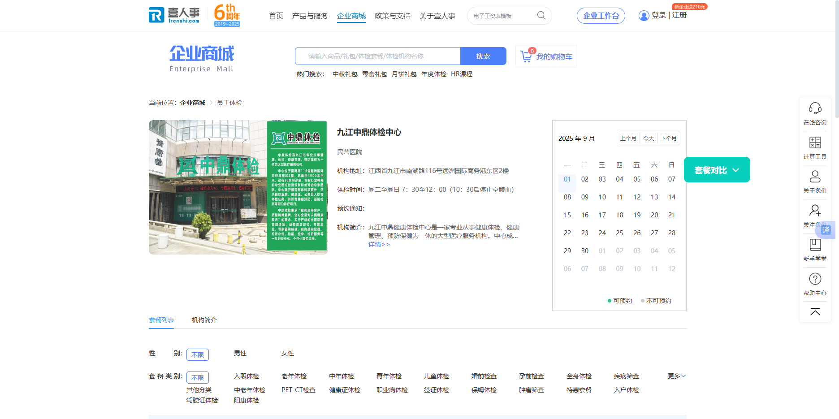This screenshot has width=839, height=419.
Task: Click the back-to-top arrow icon
Action: 815,312
